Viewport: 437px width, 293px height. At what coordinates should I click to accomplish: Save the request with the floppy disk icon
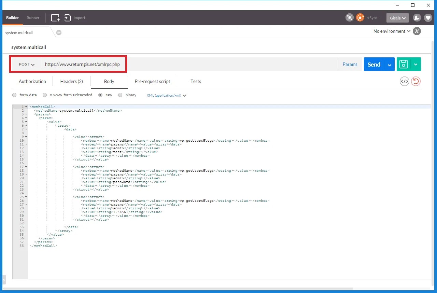(x=404, y=64)
